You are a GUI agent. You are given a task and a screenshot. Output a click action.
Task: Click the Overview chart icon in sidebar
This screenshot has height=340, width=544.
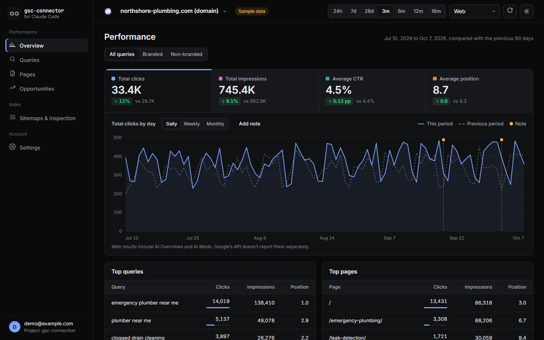click(x=12, y=45)
